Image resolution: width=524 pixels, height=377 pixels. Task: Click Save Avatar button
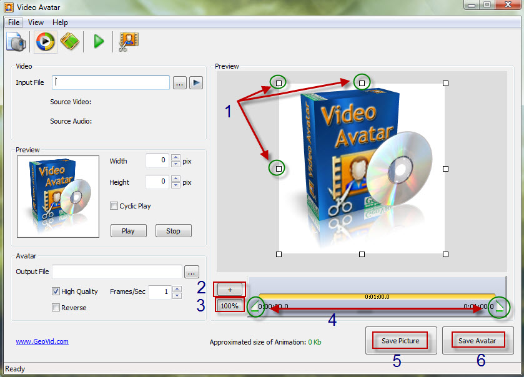pyautogui.click(x=478, y=341)
